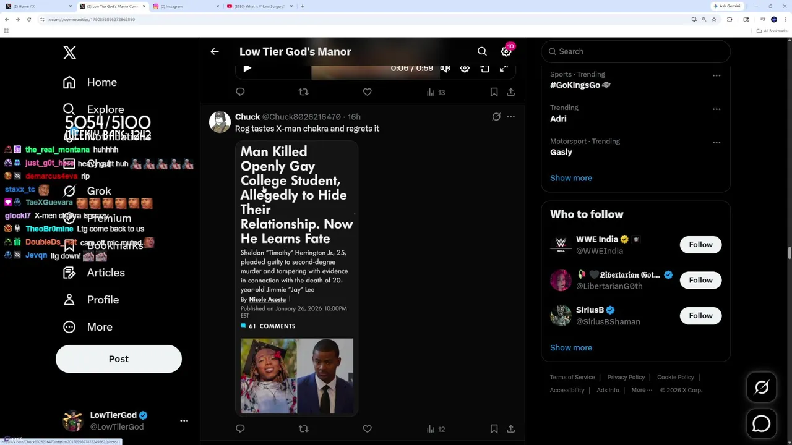This screenshot has width=792, height=445.
Task: Follow the Libertarian Goth account
Action: pyautogui.click(x=700, y=280)
